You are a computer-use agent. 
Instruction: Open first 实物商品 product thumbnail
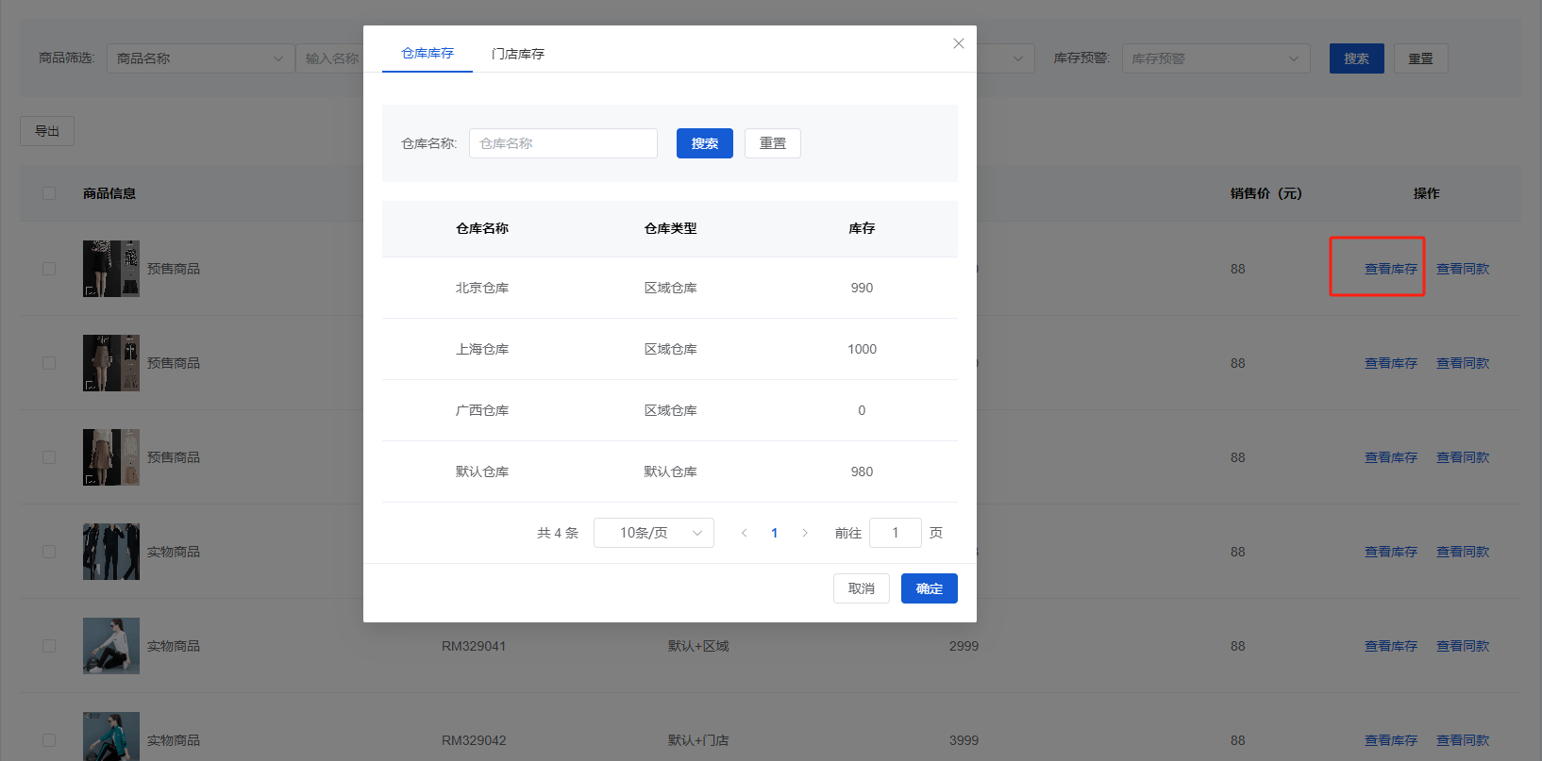pyautogui.click(x=111, y=552)
